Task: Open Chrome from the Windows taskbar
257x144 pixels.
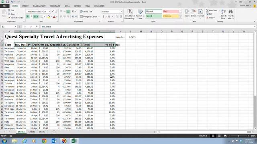Action: (44, 141)
